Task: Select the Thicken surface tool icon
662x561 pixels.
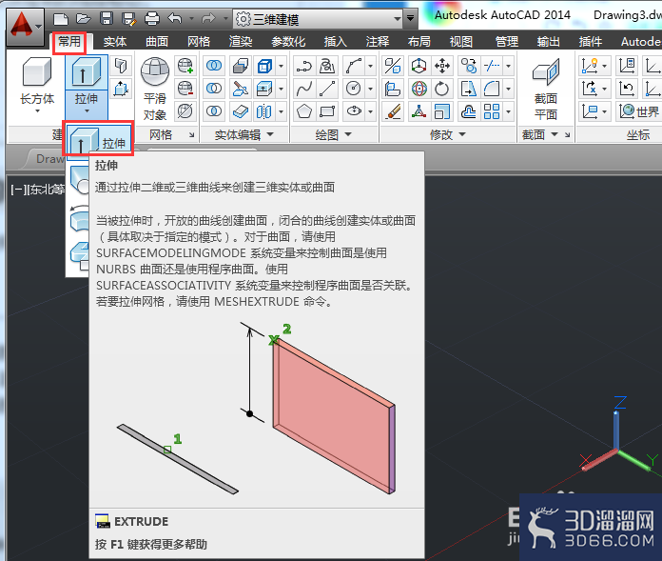Action: click(x=241, y=111)
